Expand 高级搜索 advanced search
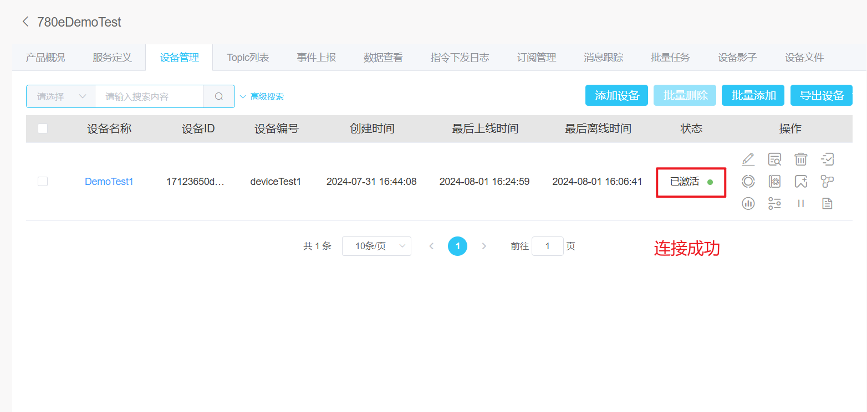 262,96
